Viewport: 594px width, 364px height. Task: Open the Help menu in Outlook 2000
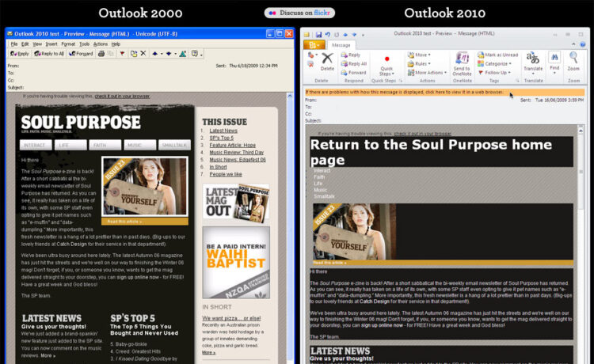(x=116, y=44)
